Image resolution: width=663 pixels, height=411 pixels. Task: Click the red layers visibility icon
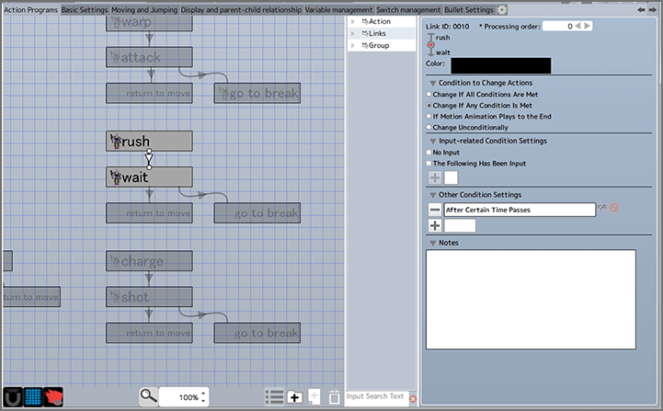pos(53,397)
